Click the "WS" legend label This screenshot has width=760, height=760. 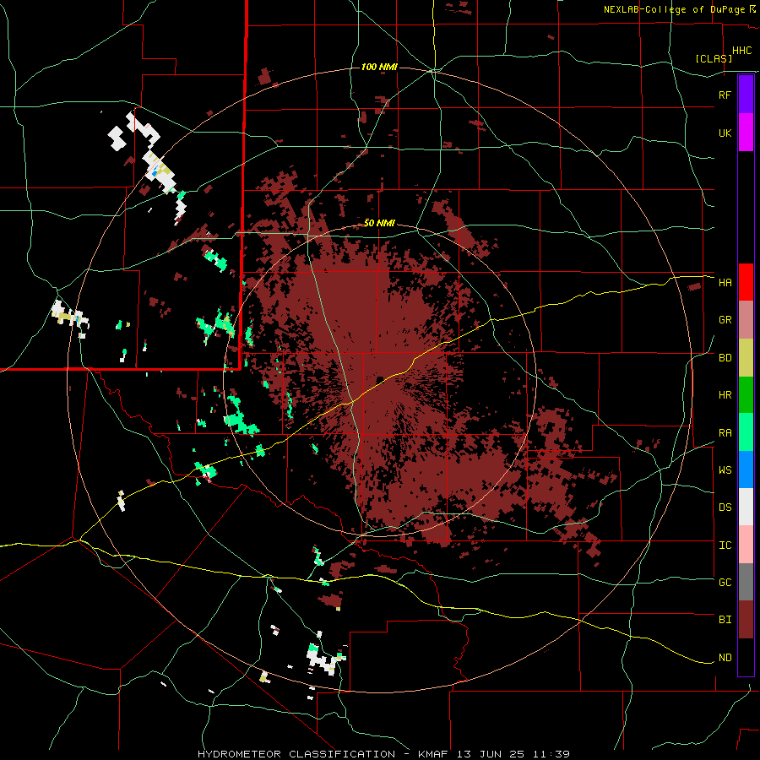coord(725,470)
